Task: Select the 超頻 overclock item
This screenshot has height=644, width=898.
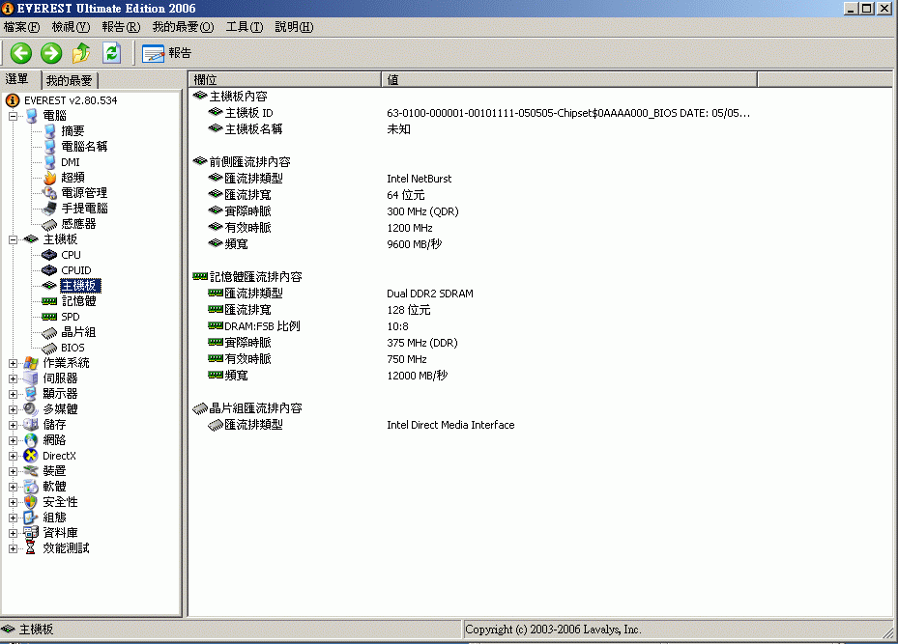Action: [x=72, y=178]
